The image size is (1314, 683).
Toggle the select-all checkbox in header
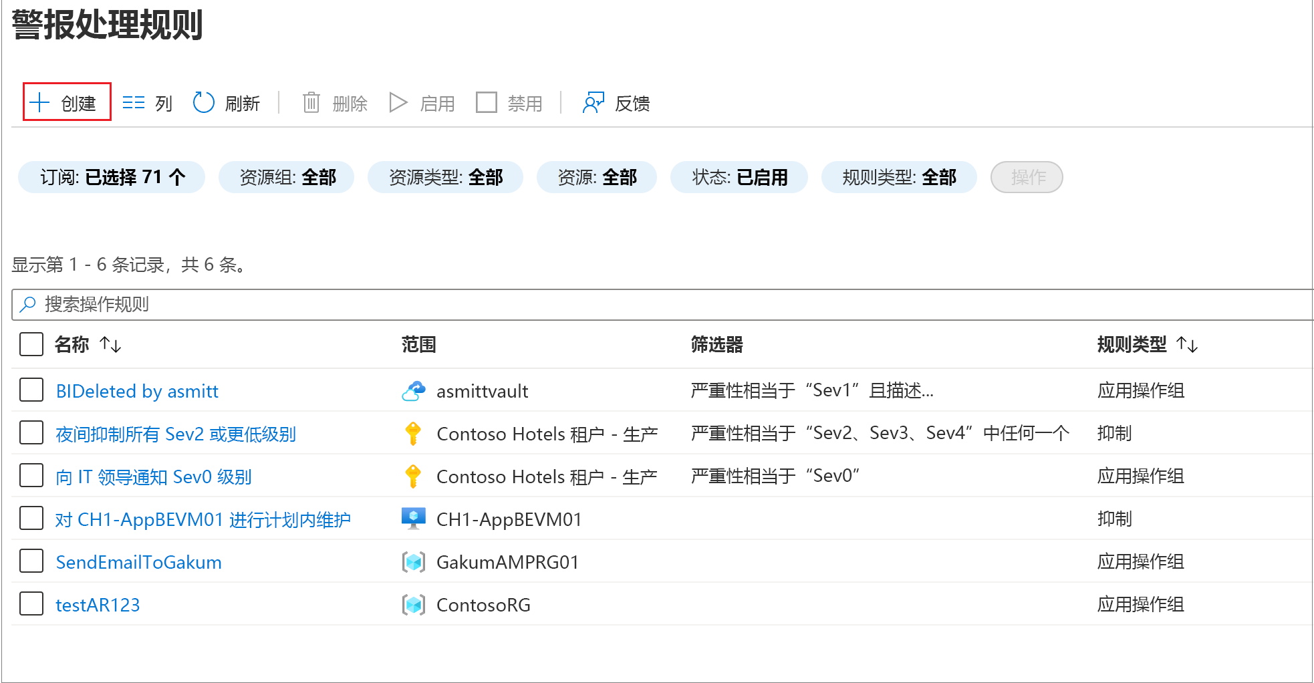point(31,344)
